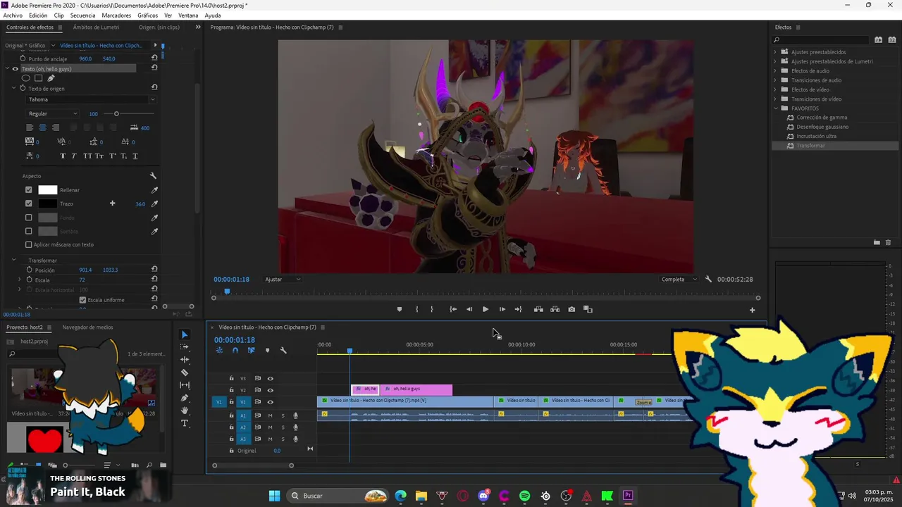Enable the Fondo background checkbox

(x=29, y=218)
